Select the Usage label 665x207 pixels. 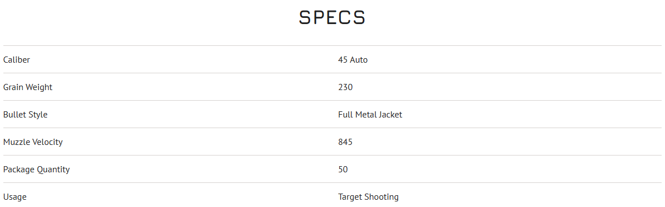point(15,197)
